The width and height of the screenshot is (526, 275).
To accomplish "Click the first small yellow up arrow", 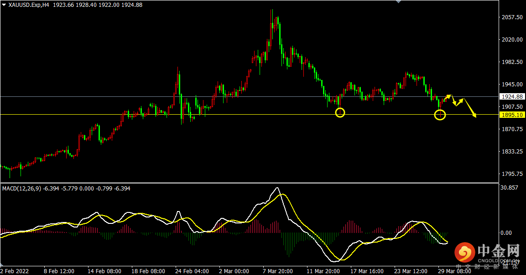I will 448,97.
